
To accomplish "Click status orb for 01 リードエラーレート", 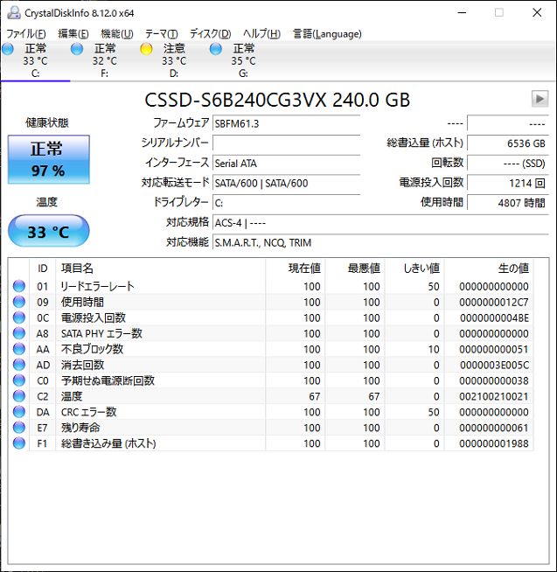I will [x=19, y=286].
